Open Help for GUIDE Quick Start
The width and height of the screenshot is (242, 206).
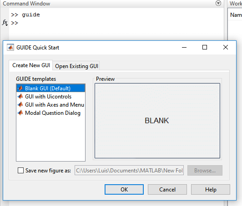coord(211,189)
